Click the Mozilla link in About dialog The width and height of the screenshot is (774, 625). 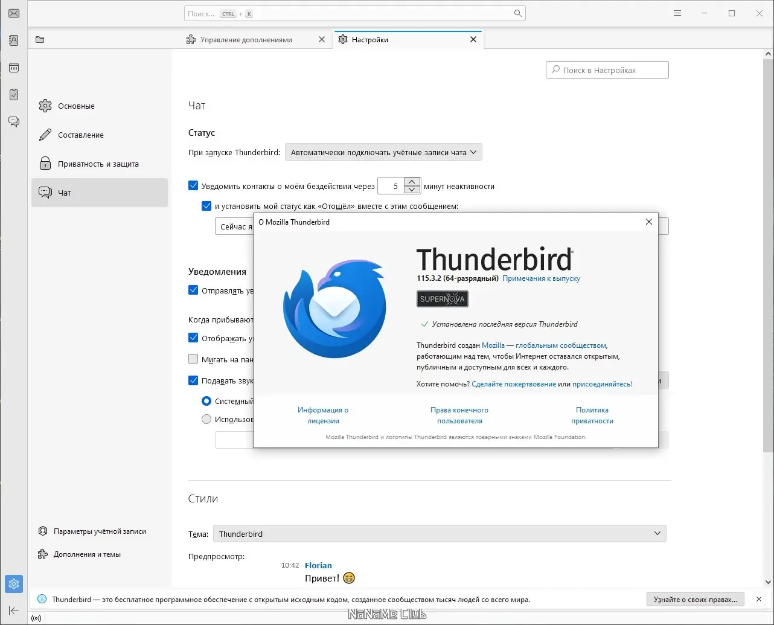pyautogui.click(x=493, y=345)
